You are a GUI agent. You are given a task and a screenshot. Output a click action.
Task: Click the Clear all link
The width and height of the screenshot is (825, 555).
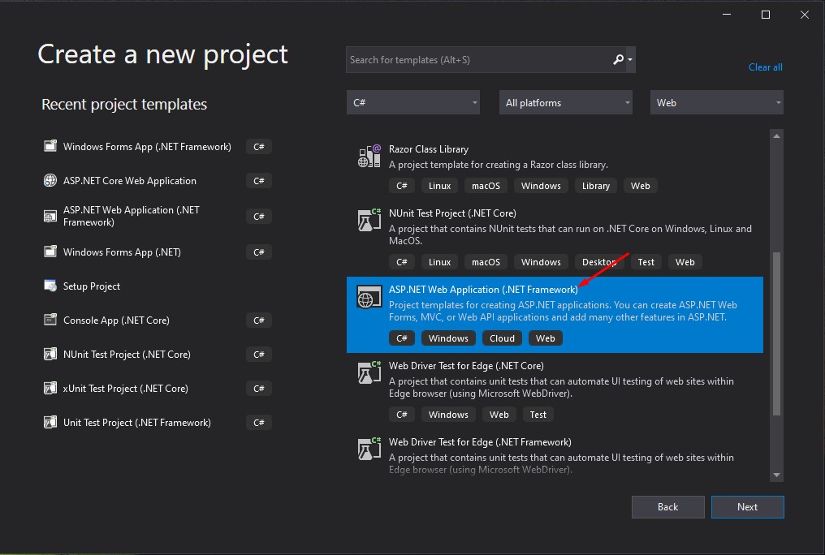click(x=765, y=67)
